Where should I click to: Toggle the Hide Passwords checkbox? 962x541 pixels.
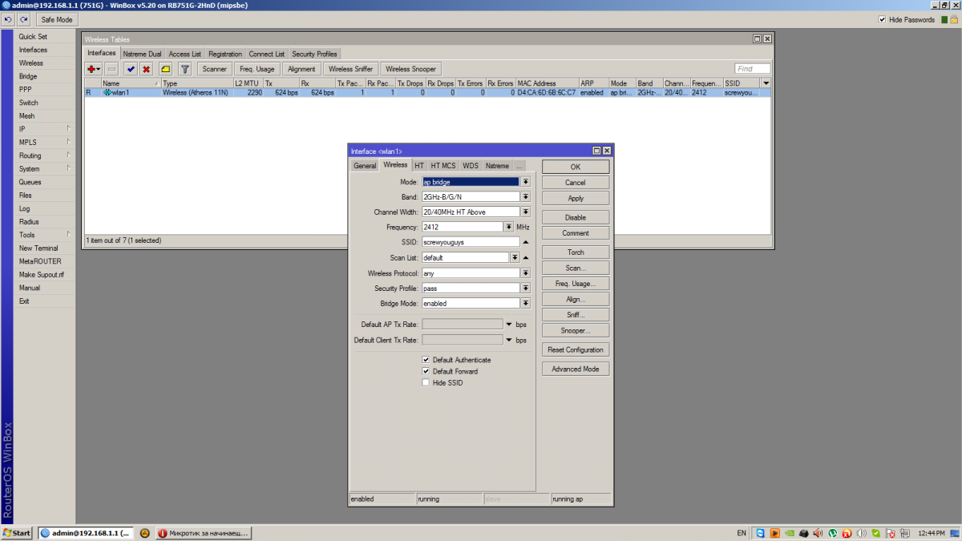click(883, 19)
